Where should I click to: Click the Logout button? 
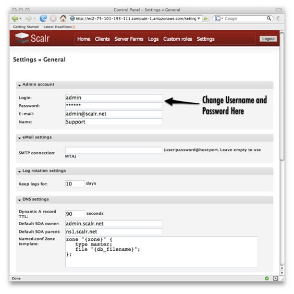pos(268,39)
